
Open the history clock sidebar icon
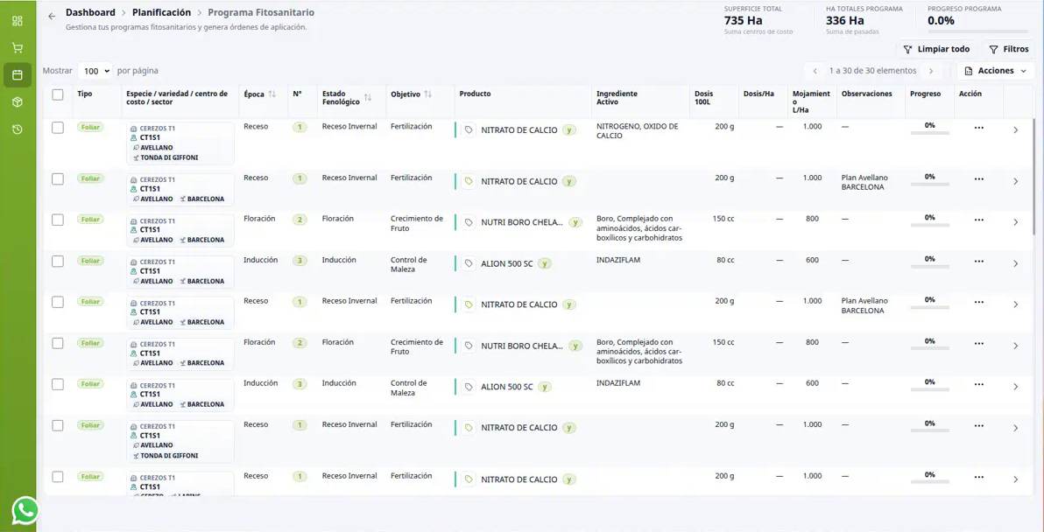[x=18, y=129]
